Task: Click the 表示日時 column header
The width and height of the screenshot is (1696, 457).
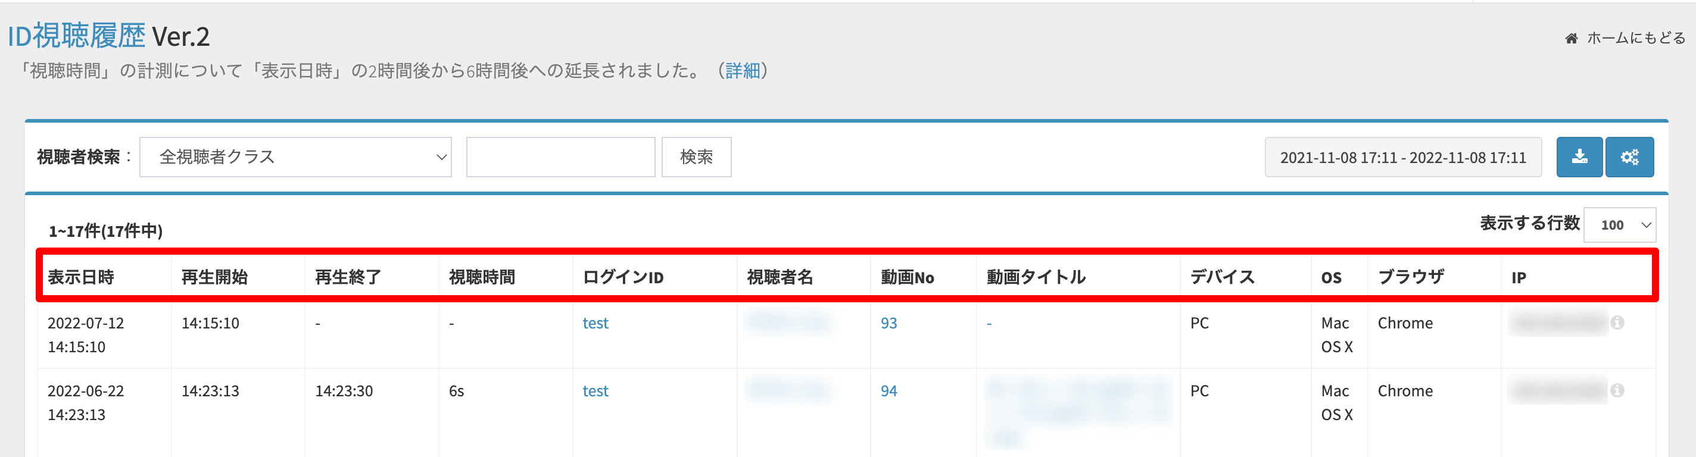Action: 81,277
